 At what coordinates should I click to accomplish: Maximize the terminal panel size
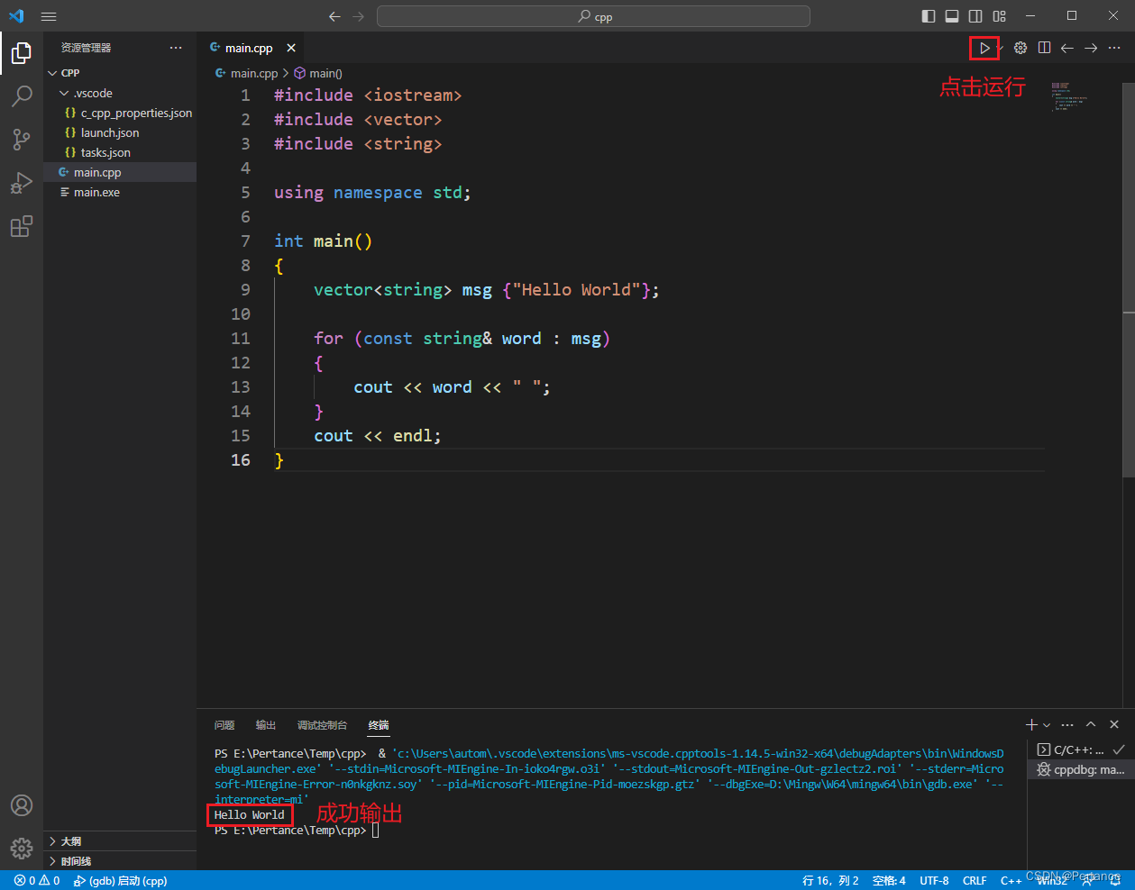point(1091,724)
